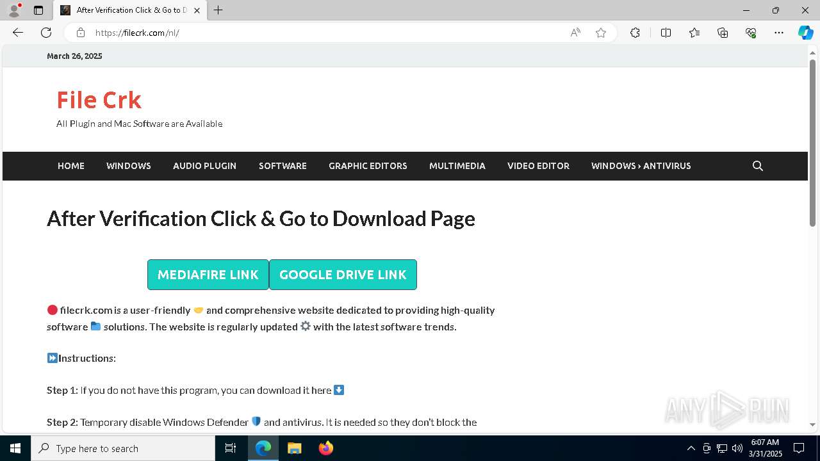The width and height of the screenshot is (820, 461).
Task: Click tagline 'All Plugin and Mac Software'
Action: 139,124
